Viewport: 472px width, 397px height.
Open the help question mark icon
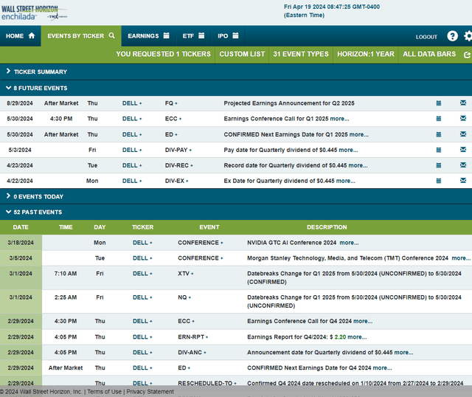[x=452, y=36]
